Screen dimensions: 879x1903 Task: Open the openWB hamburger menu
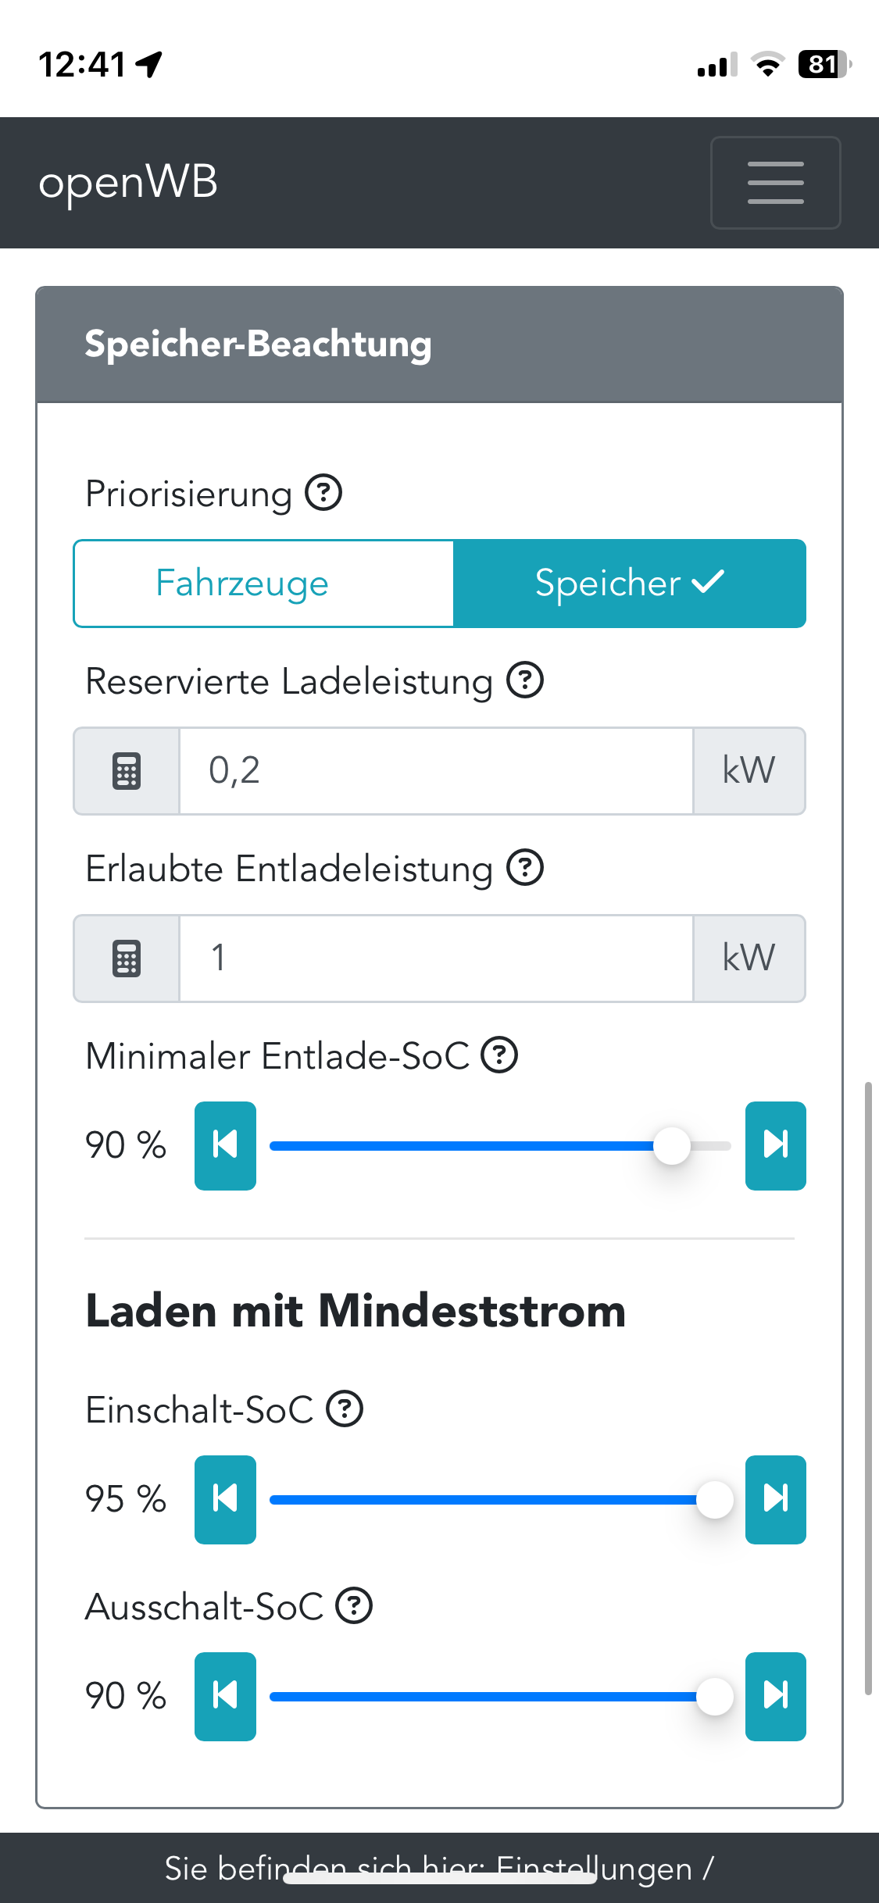pos(775,183)
